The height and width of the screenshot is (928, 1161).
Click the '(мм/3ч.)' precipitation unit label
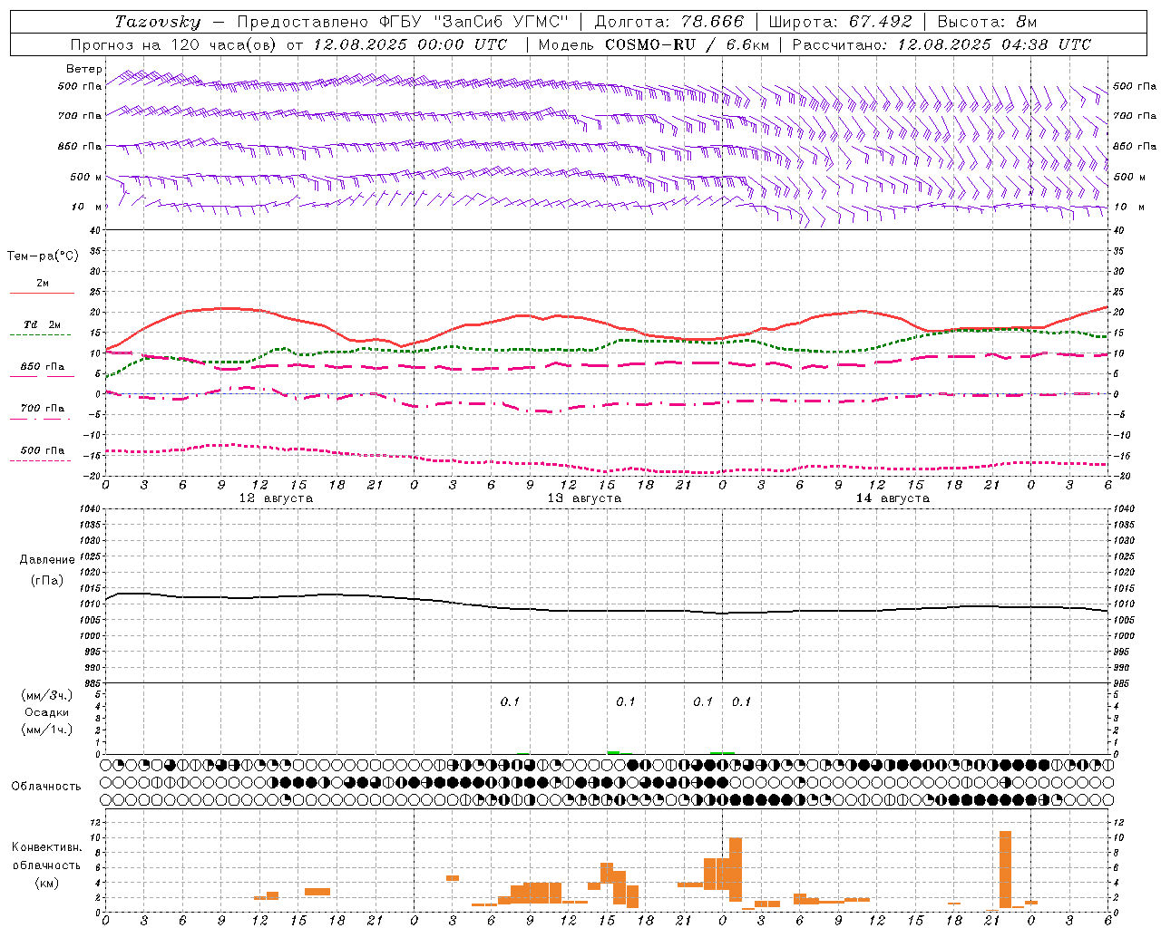pos(46,696)
